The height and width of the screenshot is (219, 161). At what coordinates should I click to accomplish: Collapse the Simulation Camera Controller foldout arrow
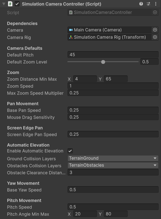coord(4,4)
